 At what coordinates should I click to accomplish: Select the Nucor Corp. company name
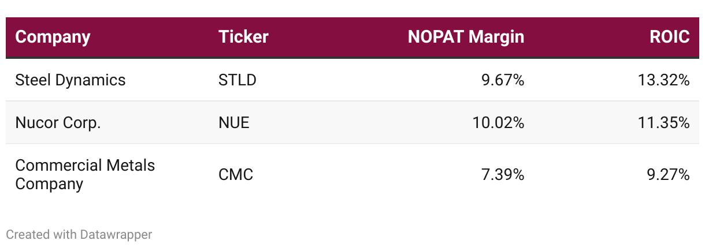coord(58,122)
